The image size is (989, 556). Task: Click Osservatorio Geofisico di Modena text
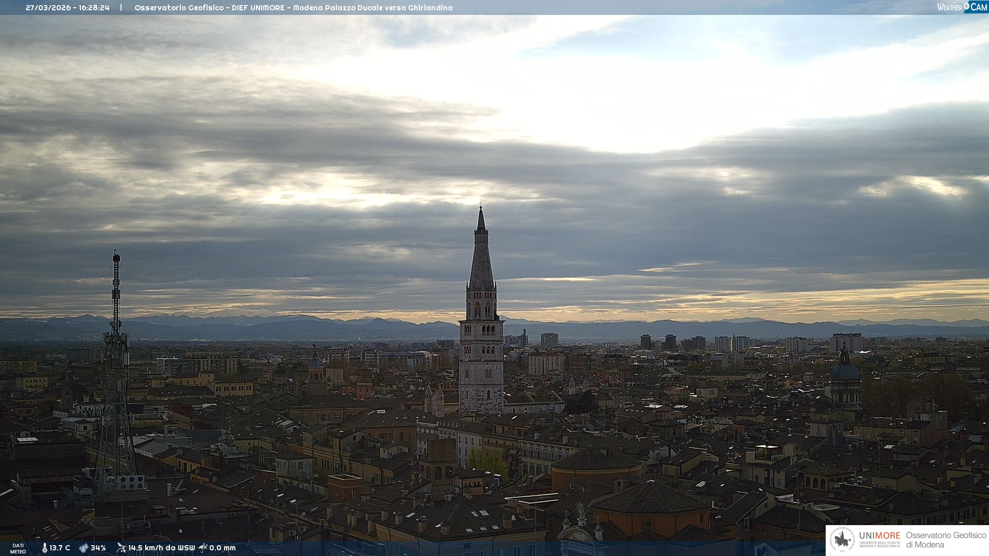(x=946, y=540)
